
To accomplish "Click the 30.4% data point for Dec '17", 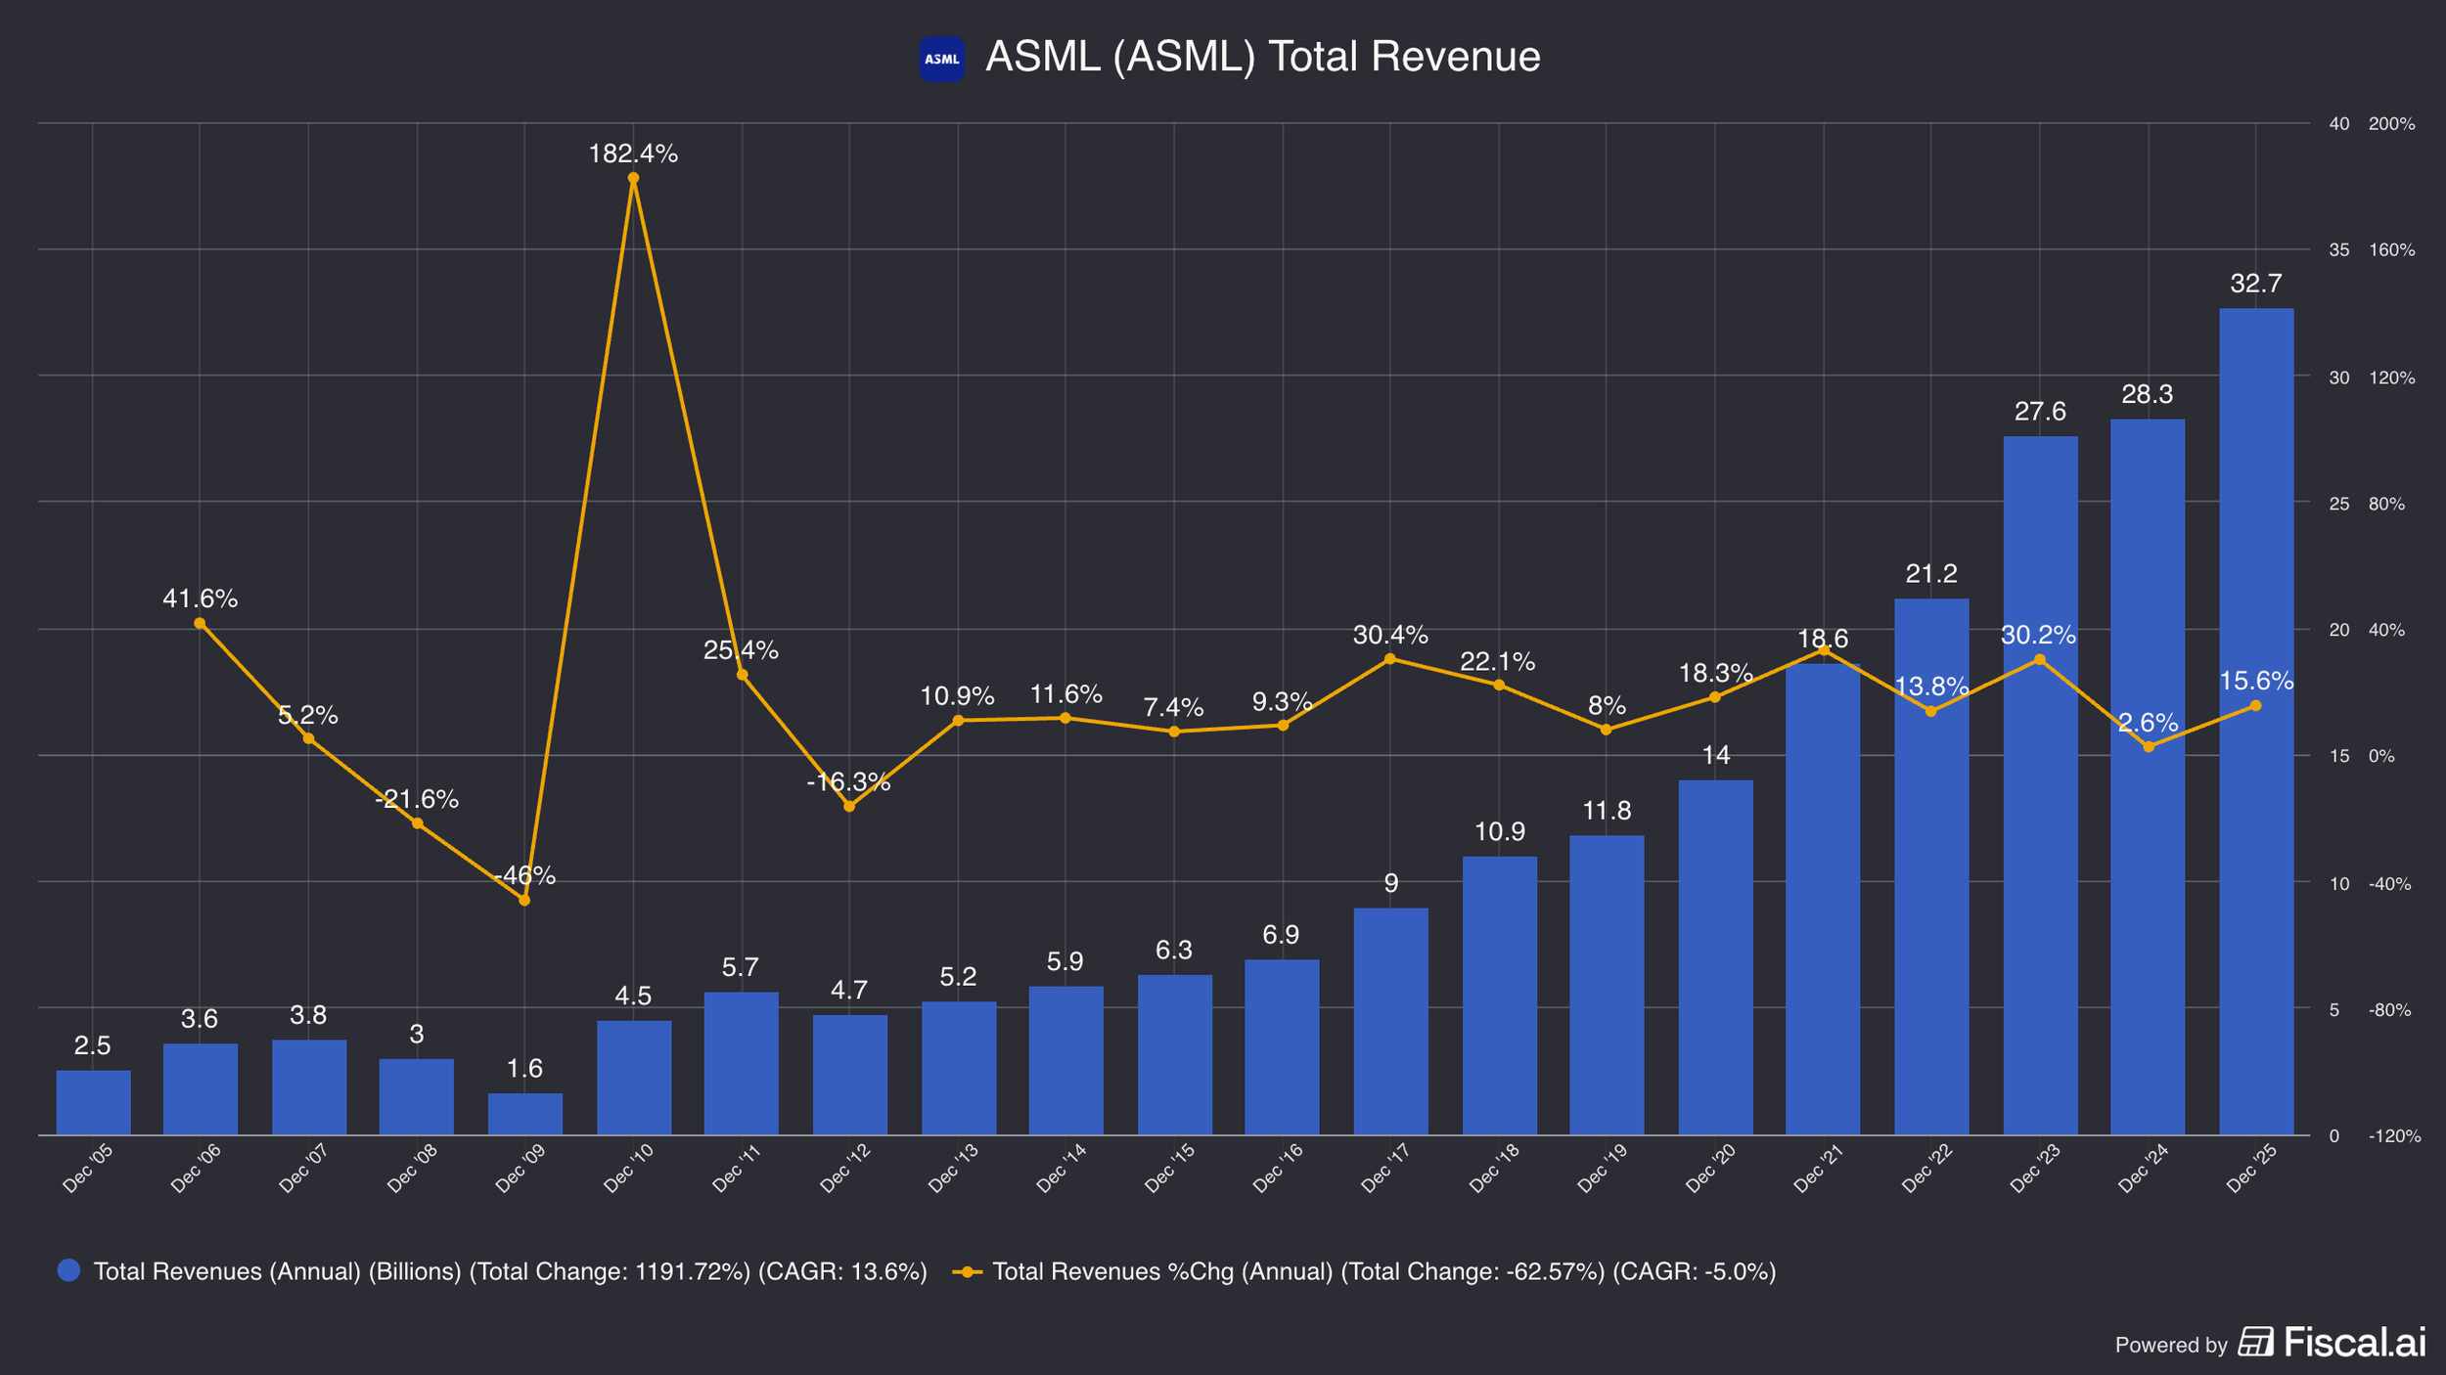I will click(x=1390, y=659).
